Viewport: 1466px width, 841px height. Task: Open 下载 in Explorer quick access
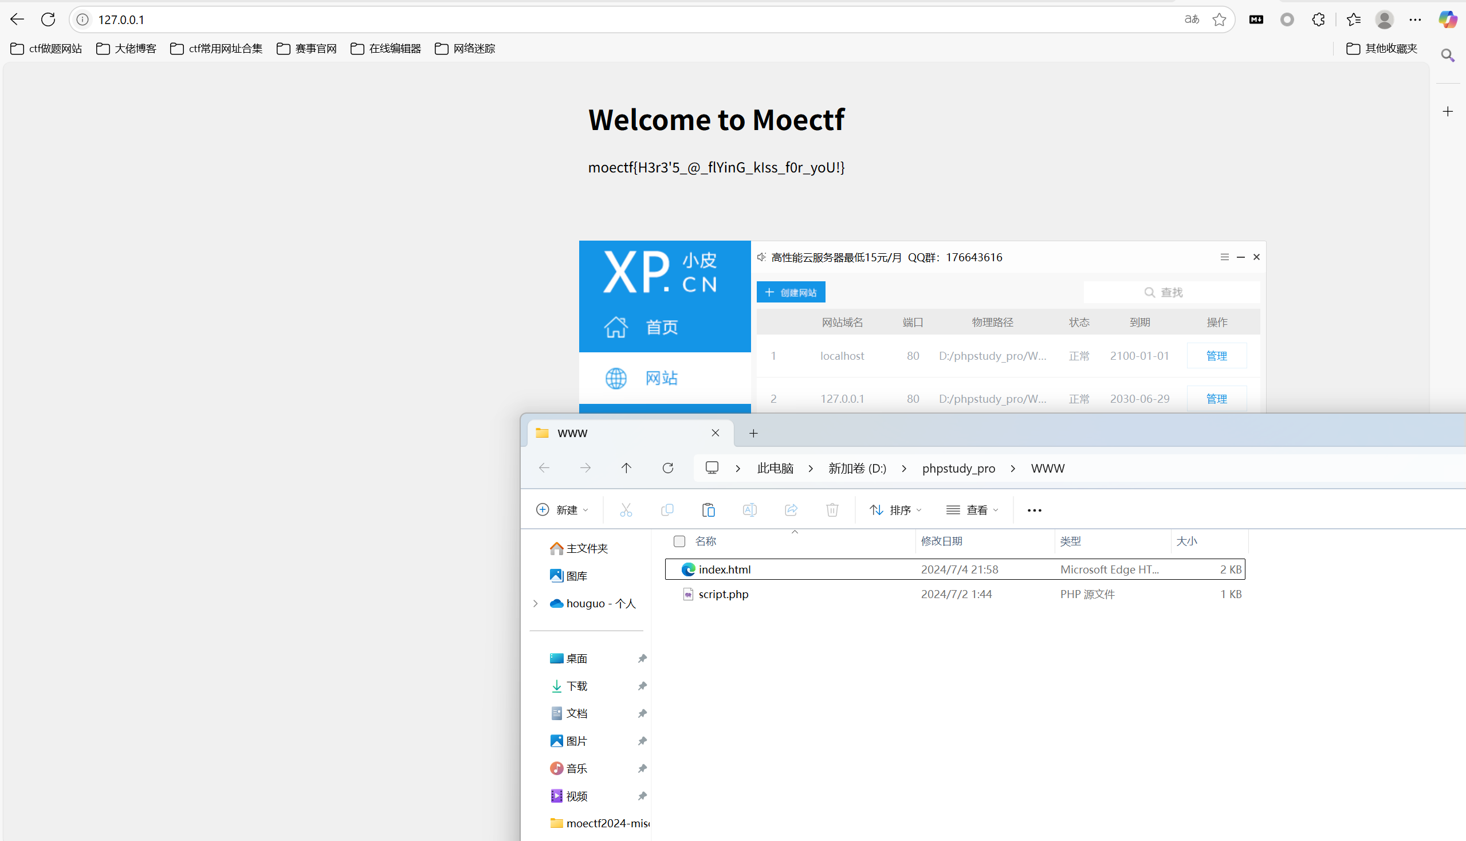(569, 686)
